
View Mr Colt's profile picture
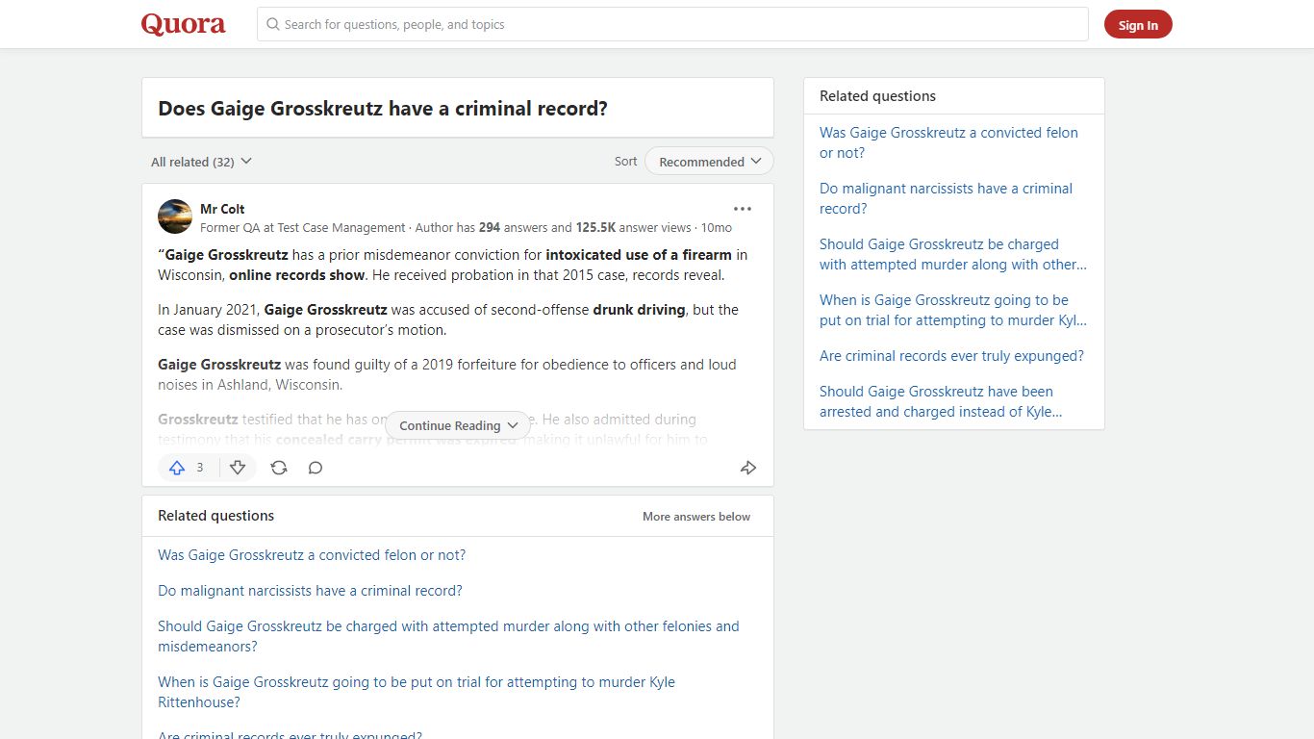point(175,217)
